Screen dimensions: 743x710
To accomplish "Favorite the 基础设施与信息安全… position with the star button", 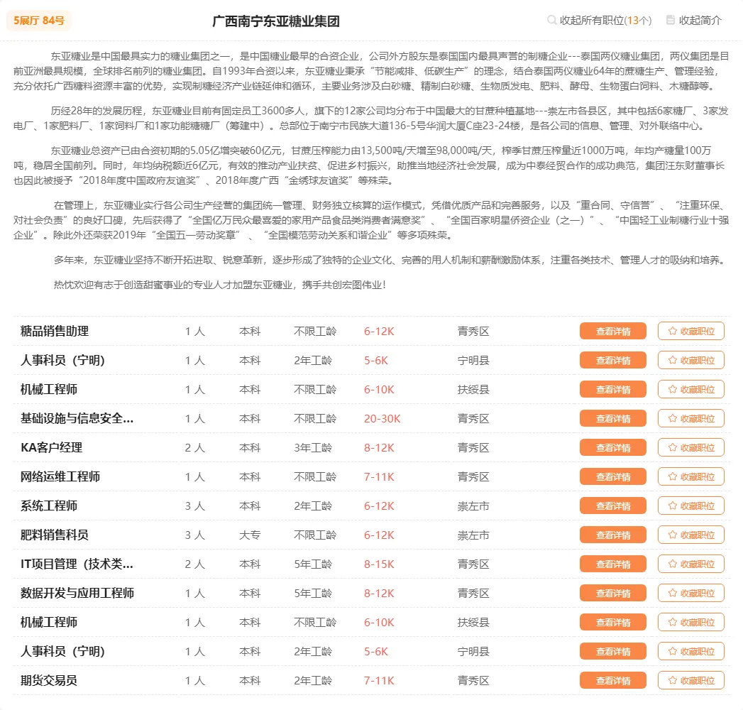I will (x=691, y=418).
